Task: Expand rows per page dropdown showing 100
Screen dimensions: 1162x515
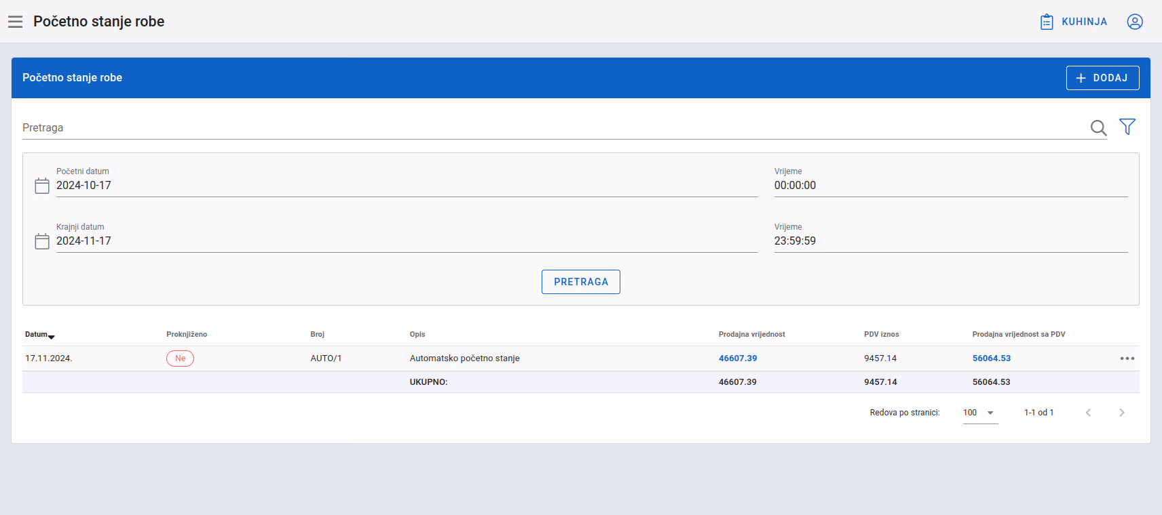Action: 980,413
